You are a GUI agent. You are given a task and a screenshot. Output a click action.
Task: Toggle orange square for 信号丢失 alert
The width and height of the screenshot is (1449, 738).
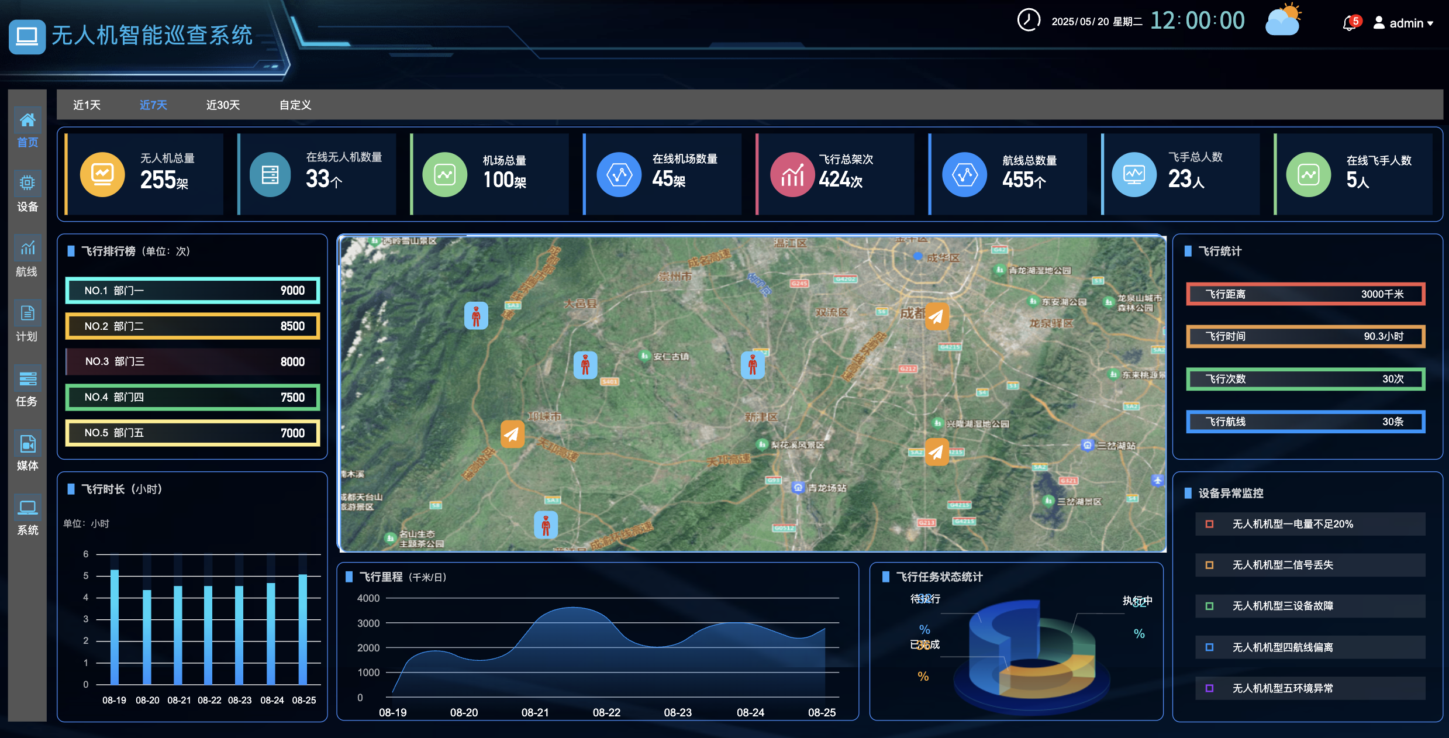click(x=1209, y=565)
